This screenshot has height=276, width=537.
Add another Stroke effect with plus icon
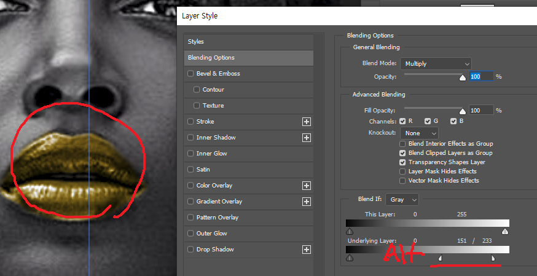(x=306, y=122)
